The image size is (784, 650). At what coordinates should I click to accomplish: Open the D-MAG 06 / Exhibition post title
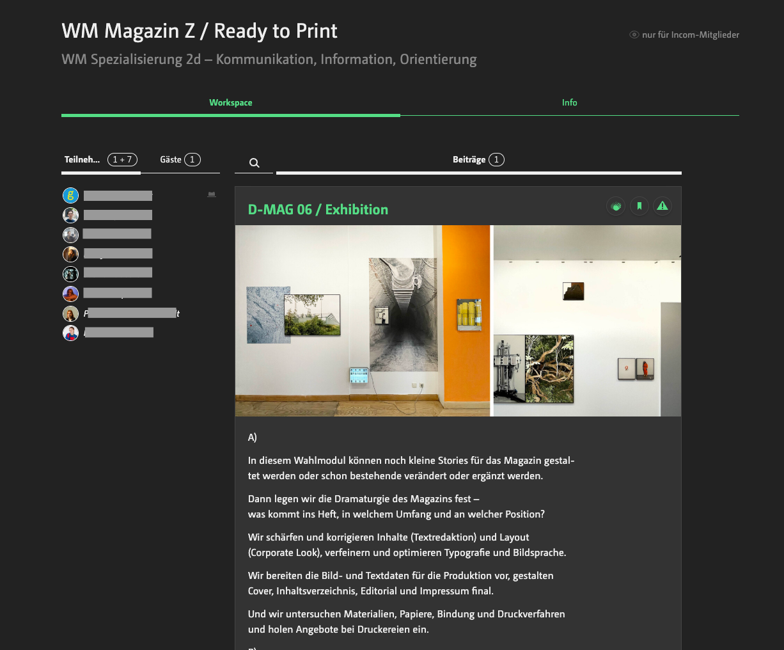(x=318, y=209)
